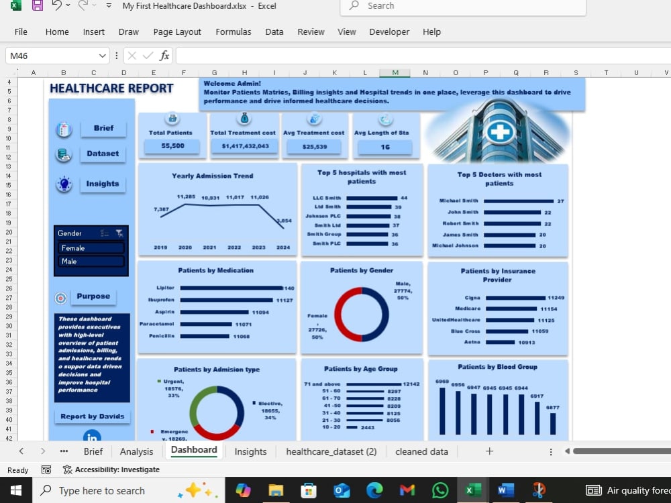The width and height of the screenshot is (671, 503).
Task: Click the Dataset database icon
Action: (64, 155)
